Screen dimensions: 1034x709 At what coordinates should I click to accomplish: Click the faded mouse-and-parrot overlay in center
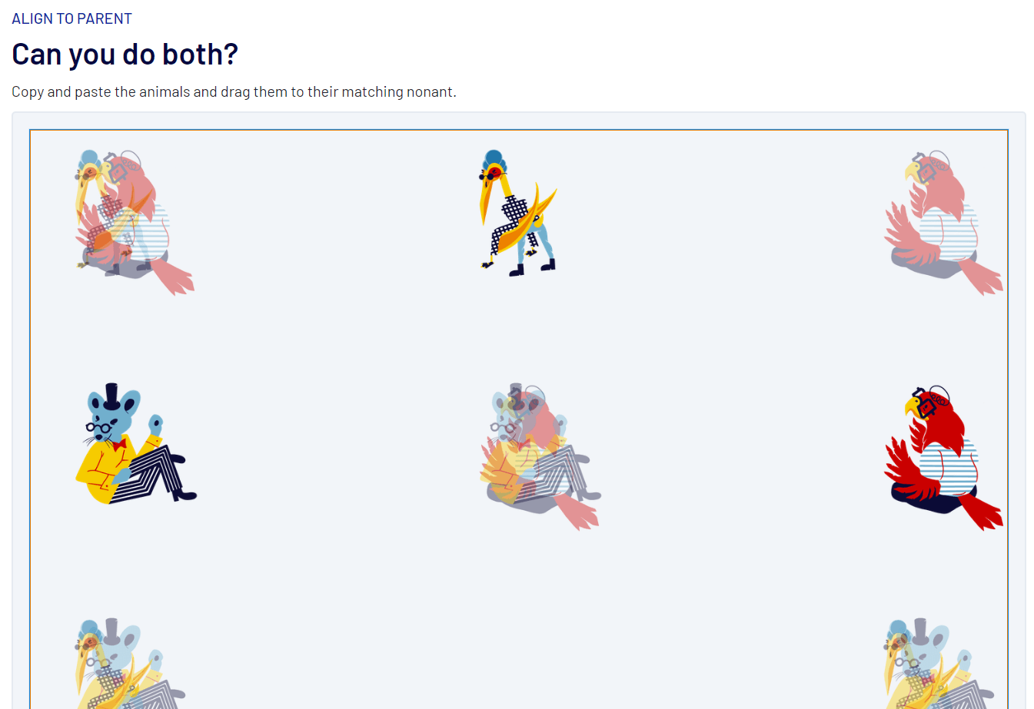540,457
